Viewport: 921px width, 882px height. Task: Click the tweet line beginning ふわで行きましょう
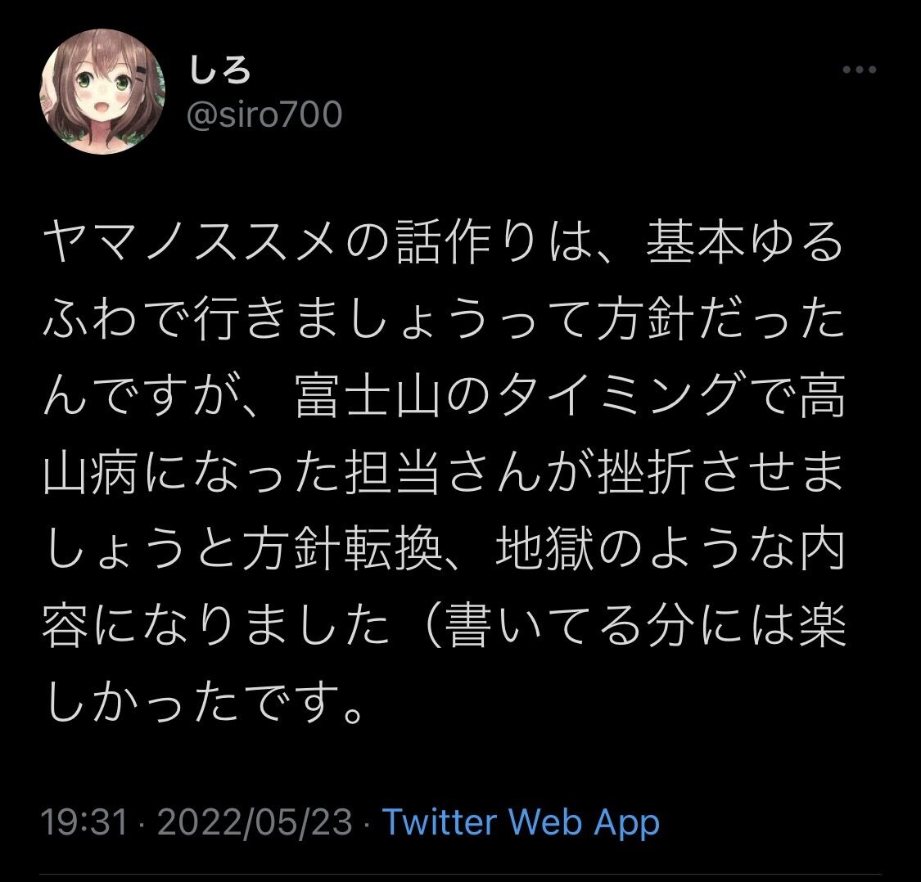point(444,319)
